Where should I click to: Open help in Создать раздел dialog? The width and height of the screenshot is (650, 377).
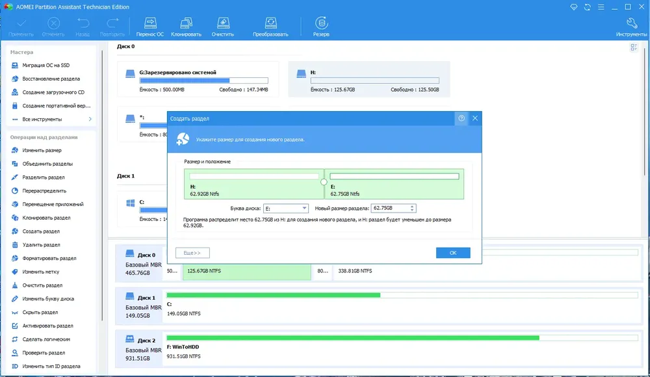click(461, 118)
